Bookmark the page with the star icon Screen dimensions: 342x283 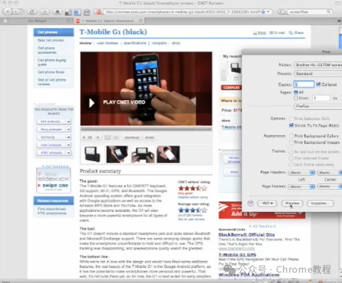263,12
